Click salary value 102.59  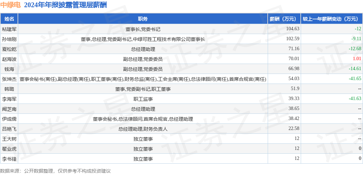point(292,39)
